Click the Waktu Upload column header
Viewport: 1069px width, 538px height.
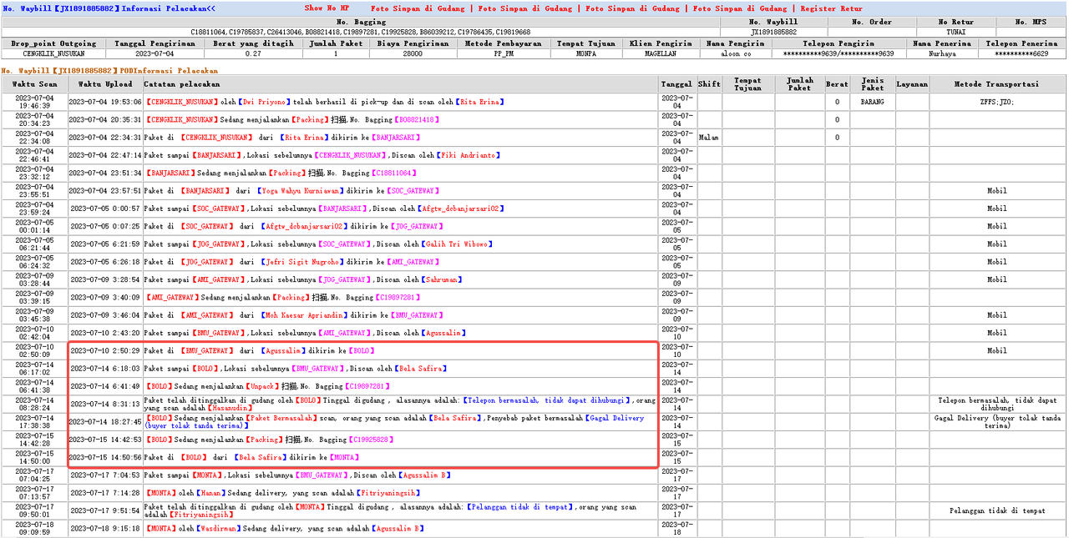105,84
